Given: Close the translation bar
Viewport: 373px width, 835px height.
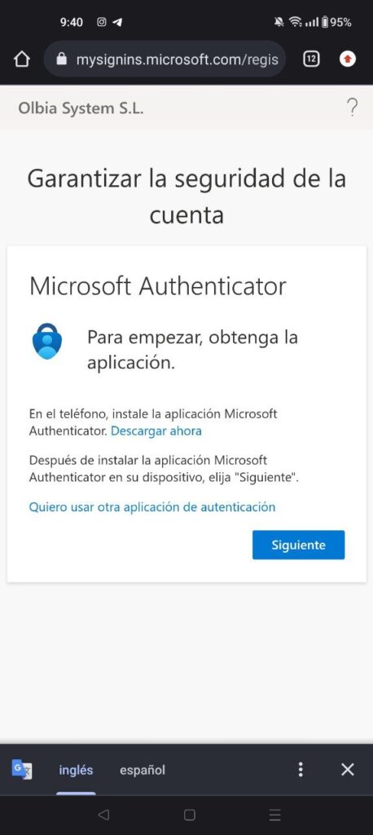Looking at the screenshot, I should coord(348,769).
